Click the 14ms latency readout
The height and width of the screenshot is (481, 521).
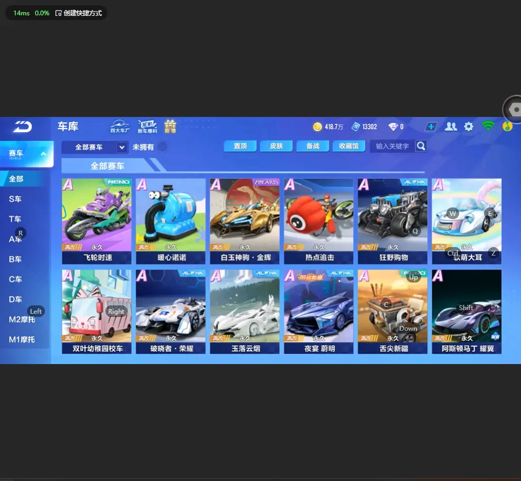[21, 13]
